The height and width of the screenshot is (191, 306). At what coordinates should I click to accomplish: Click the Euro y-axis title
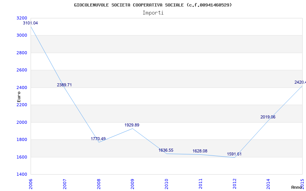click(x=19, y=97)
